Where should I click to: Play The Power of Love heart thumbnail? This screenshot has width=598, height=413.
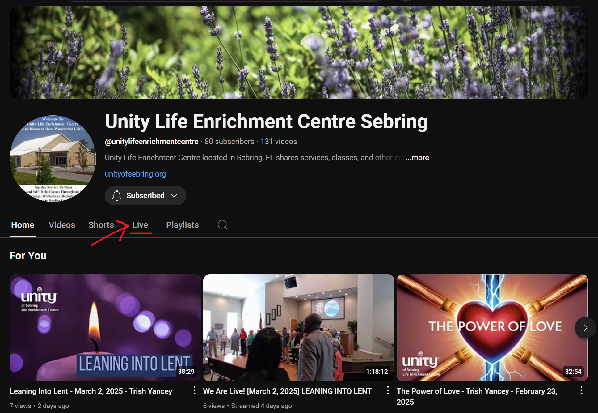pyautogui.click(x=492, y=328)
